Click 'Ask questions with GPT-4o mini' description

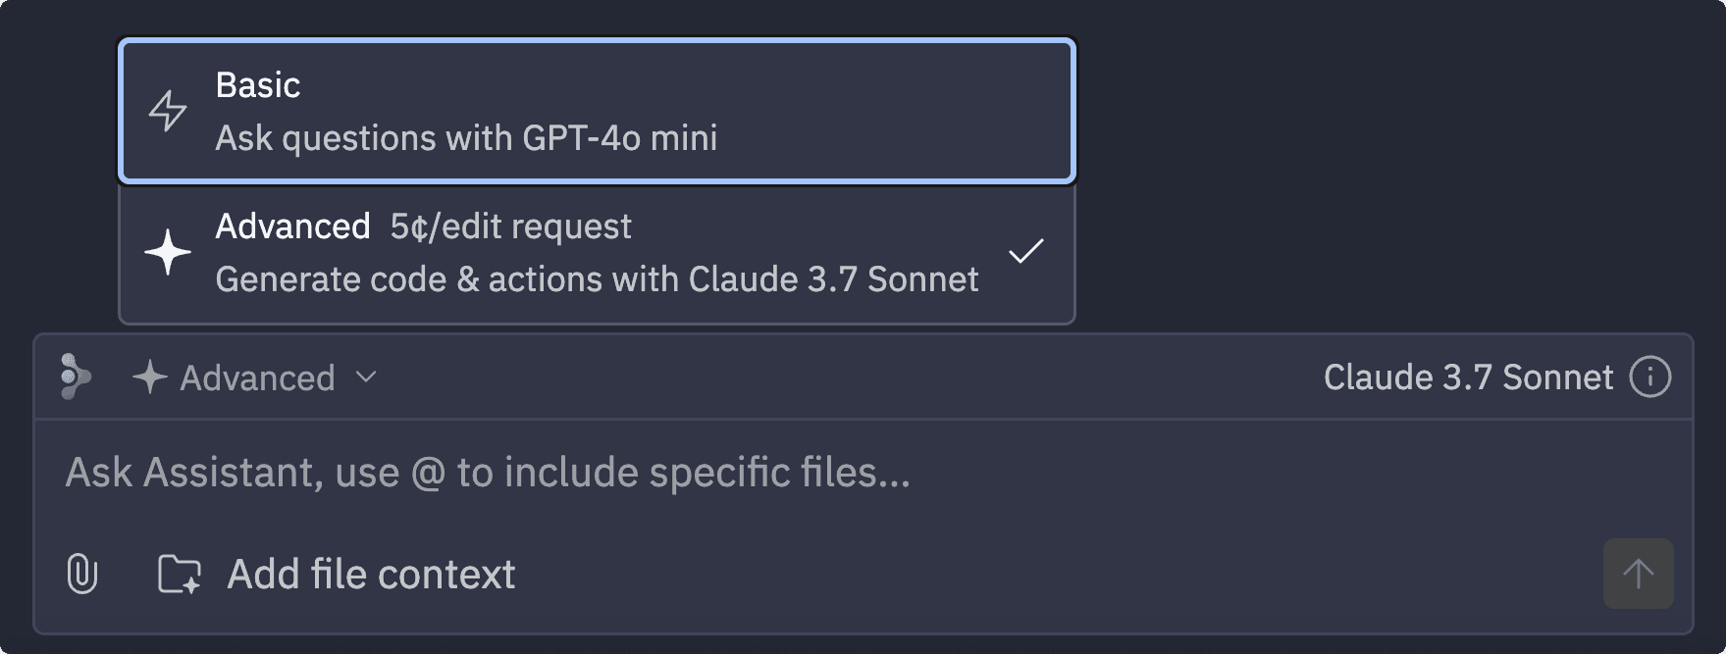466,138
